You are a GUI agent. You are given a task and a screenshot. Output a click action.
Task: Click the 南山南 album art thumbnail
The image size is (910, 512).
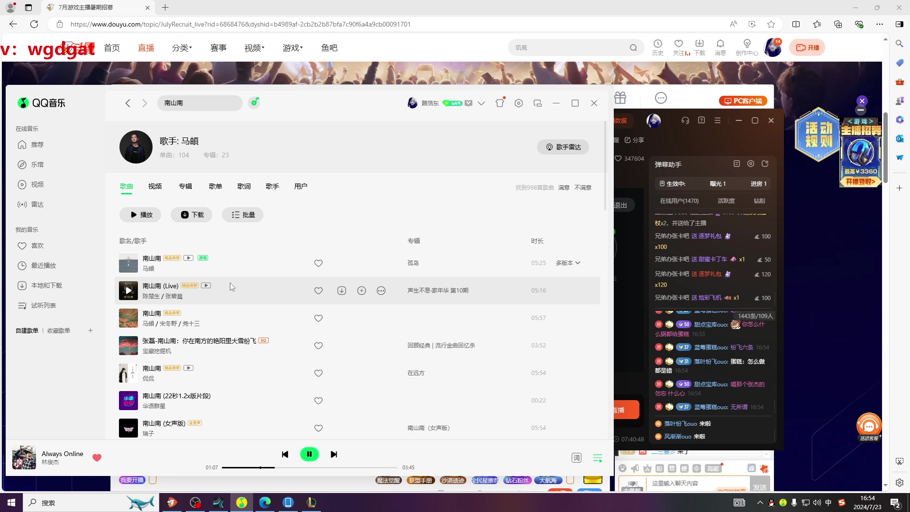pyautogui.click(x=128, y=263)
